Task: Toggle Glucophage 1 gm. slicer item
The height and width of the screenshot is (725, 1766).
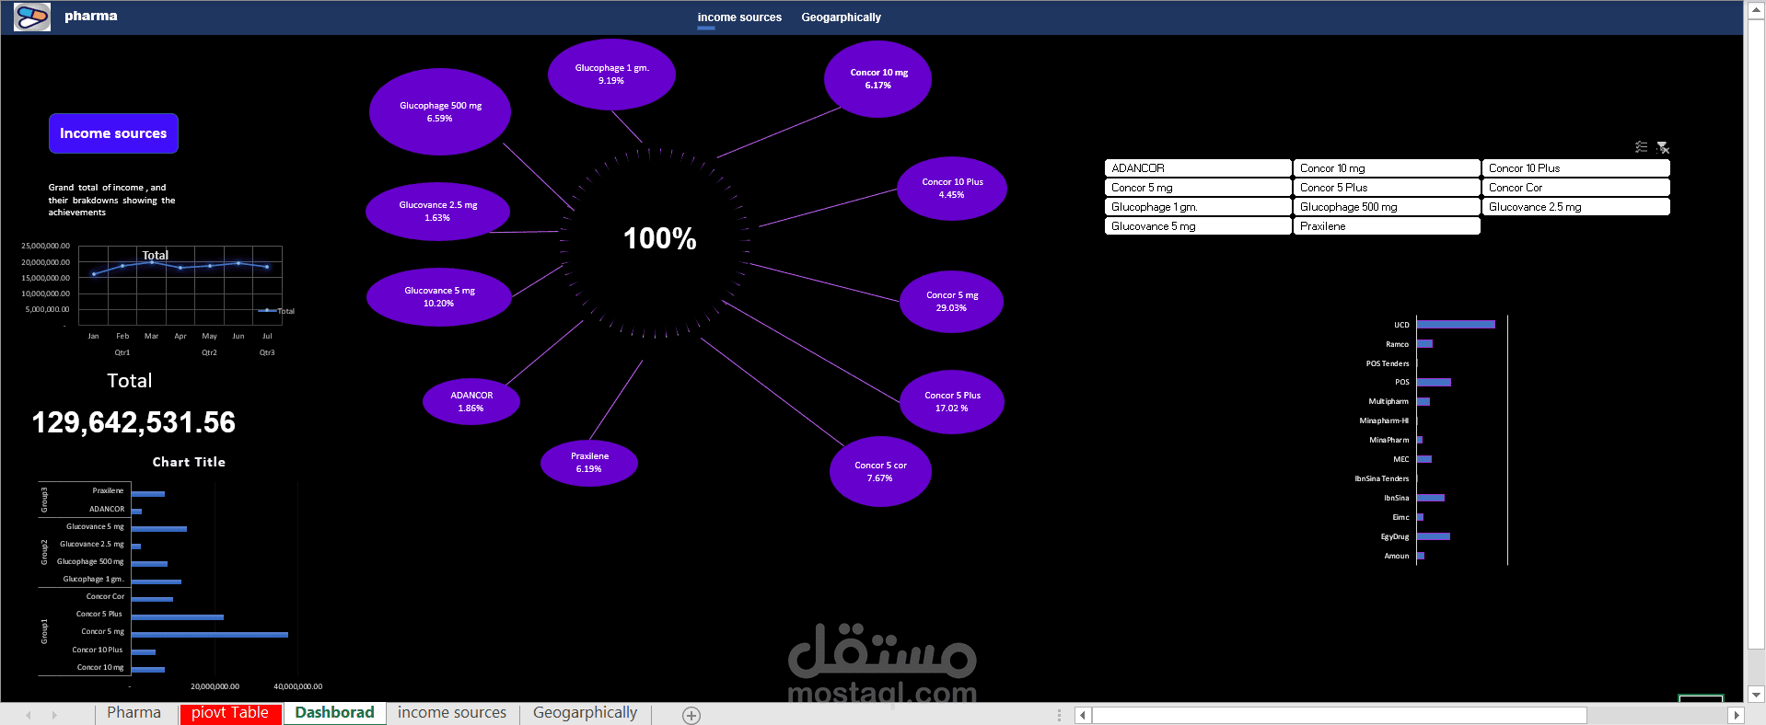Action: 1198,207
